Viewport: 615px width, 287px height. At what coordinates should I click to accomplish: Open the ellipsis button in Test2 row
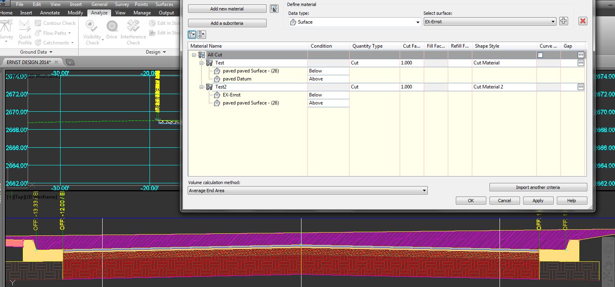point(581,87)
